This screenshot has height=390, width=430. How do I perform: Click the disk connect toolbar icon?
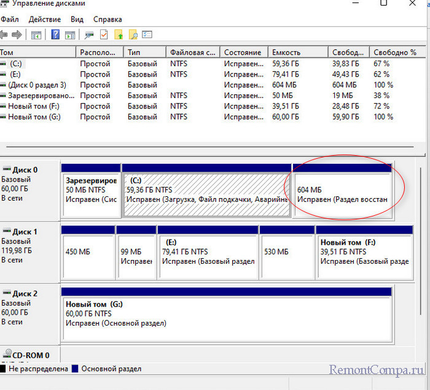(x=90, y=35)
